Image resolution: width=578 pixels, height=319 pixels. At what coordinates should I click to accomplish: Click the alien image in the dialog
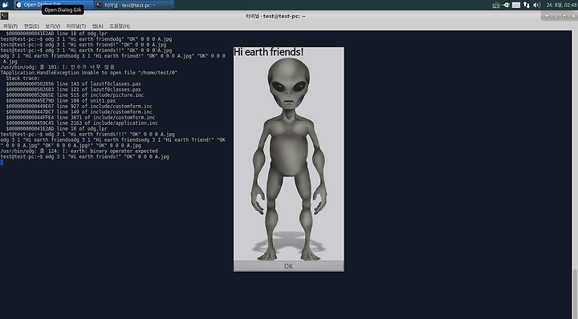point(289,159)
